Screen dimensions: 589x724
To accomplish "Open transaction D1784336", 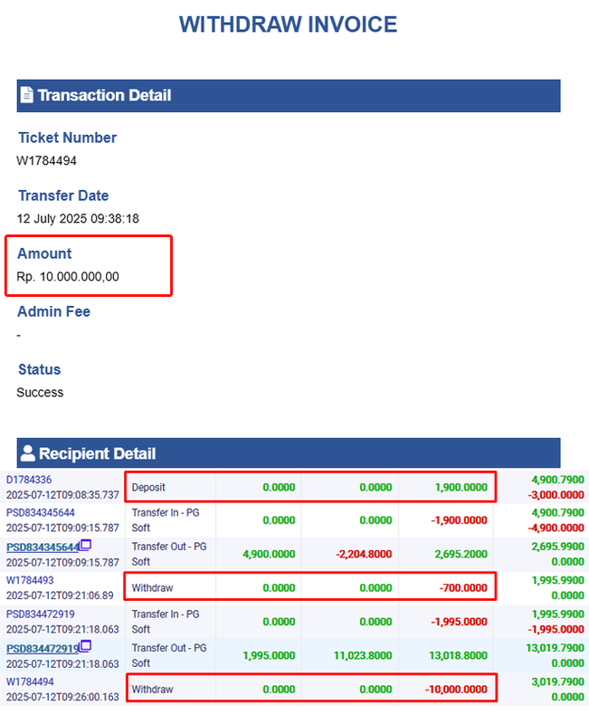I will tap(29, 480).
